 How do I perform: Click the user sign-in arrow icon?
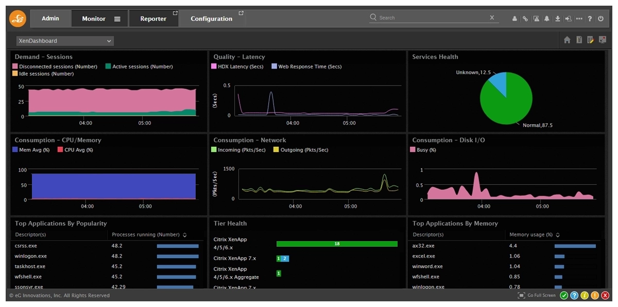(569, 19)
